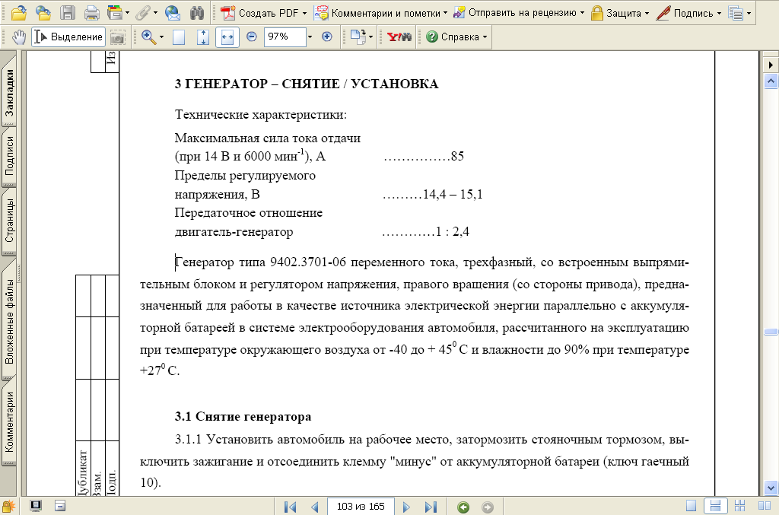Click the minus zoom out button
This screenshot has width=779, height=515.
pyautogui.click(x=252, y=37)
